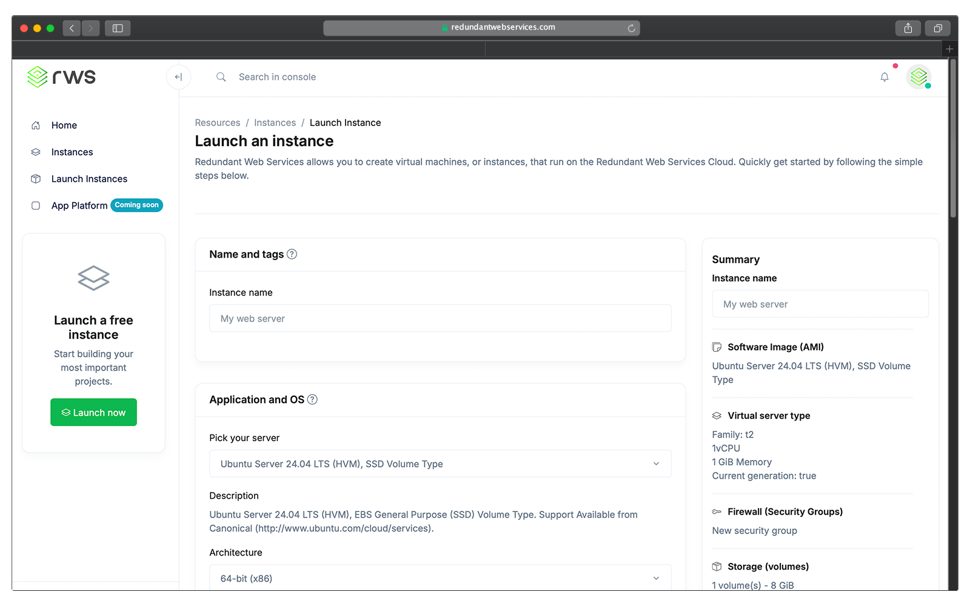Image resolution: width=970 pixels, height=606 pixels.
Task: Click the Search in console field
Action: pos(277,77)
